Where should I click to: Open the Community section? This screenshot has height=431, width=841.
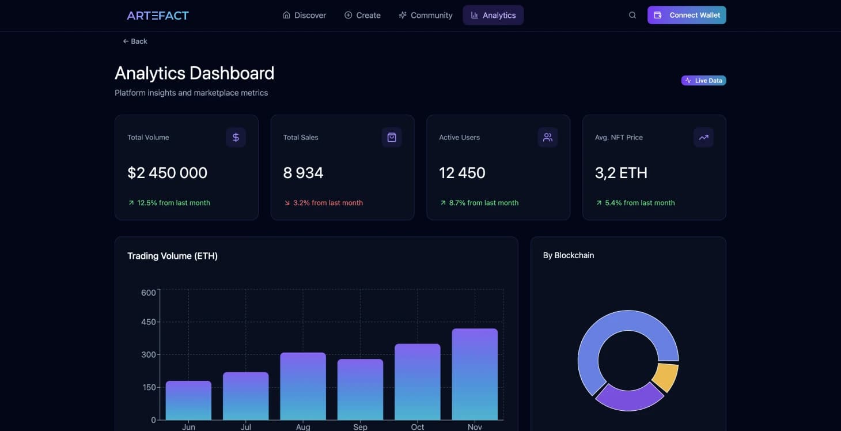pyautogui.click(x=425, y=16)
